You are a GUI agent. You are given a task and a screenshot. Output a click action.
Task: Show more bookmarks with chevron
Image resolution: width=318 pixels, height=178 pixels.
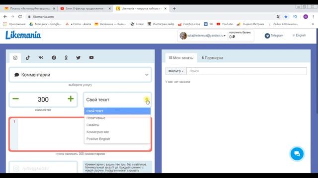pyautogui.click(x=313, y=24)
